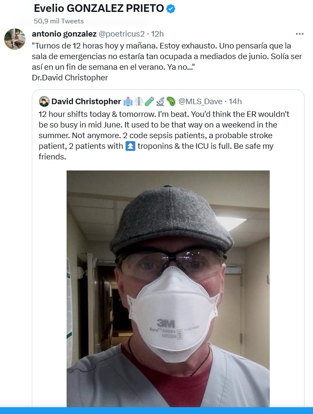Open the @MLS_Dave handle link
Image resolution: width=313 pixels, height=414 pixels.
tap(201, 101)
